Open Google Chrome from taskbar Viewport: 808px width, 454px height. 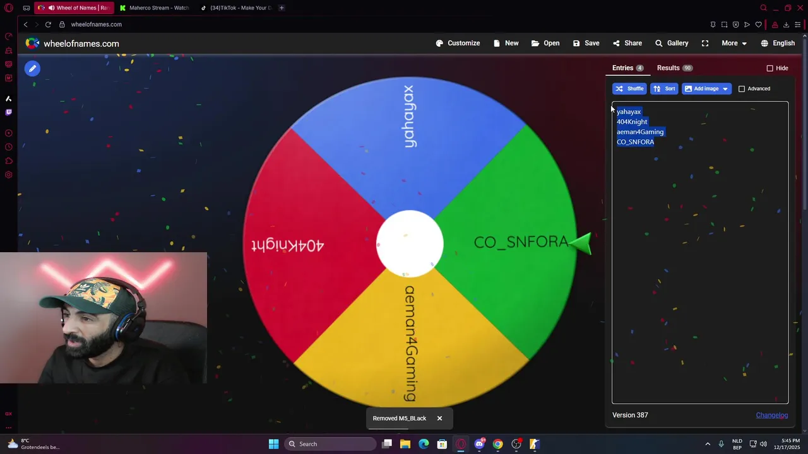(497, 444)
